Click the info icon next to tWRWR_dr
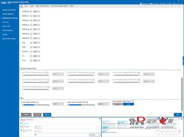184x137 pixels. click(x=31, y=34)
